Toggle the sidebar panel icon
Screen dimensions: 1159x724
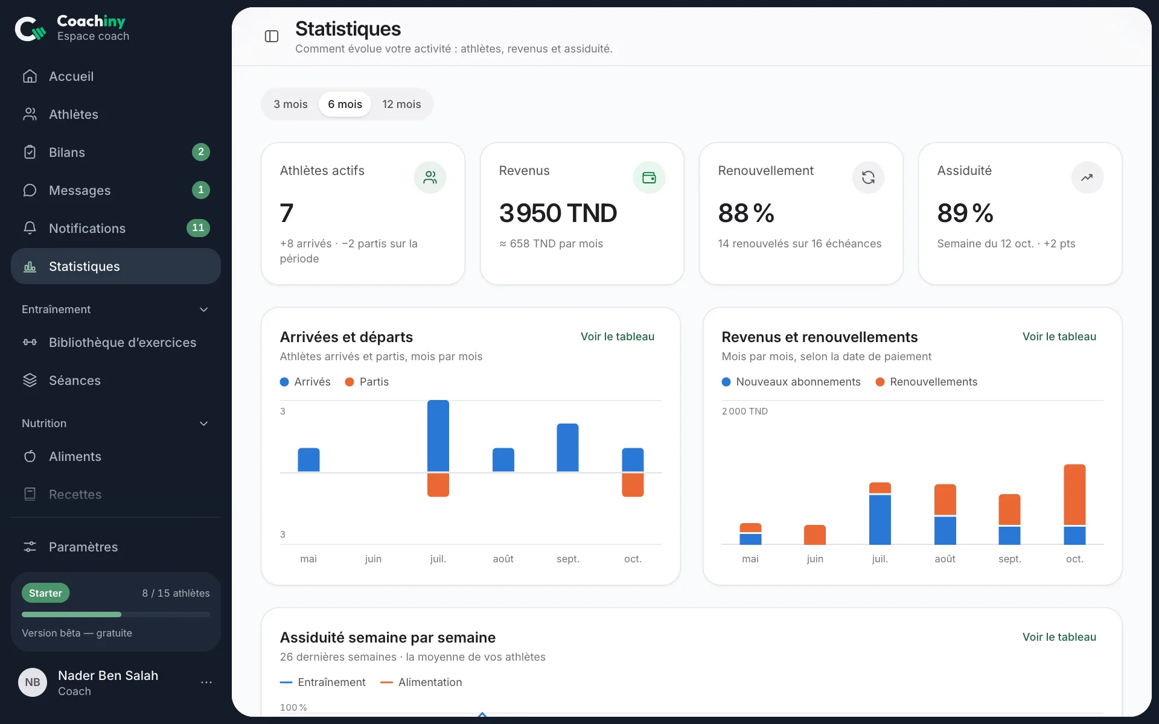[x=272, y=36]
